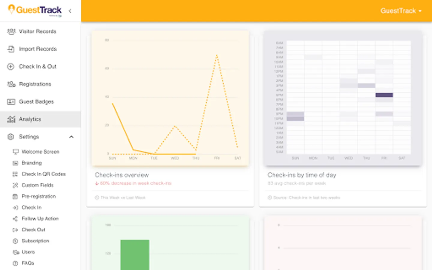Click the Check-ins by time of day title
The image size is (432, 270).
point(302,175)
